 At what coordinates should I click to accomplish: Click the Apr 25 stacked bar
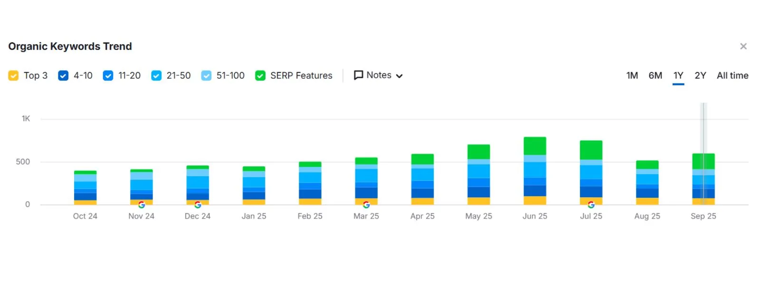[x=422, y=179]
